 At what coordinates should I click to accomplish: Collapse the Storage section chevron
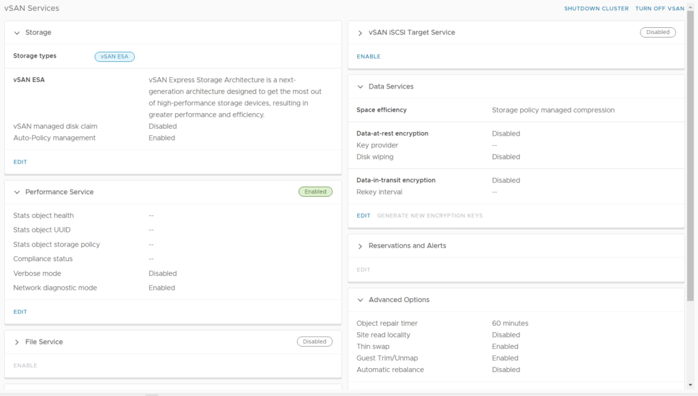coord(17,33)
